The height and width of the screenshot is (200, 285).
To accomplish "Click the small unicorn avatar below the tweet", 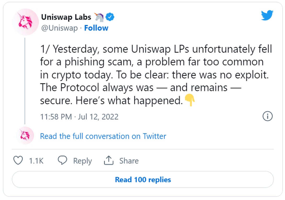I will point(25,136).
